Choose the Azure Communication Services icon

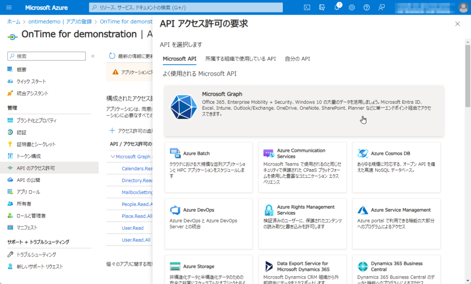point(269,153)
